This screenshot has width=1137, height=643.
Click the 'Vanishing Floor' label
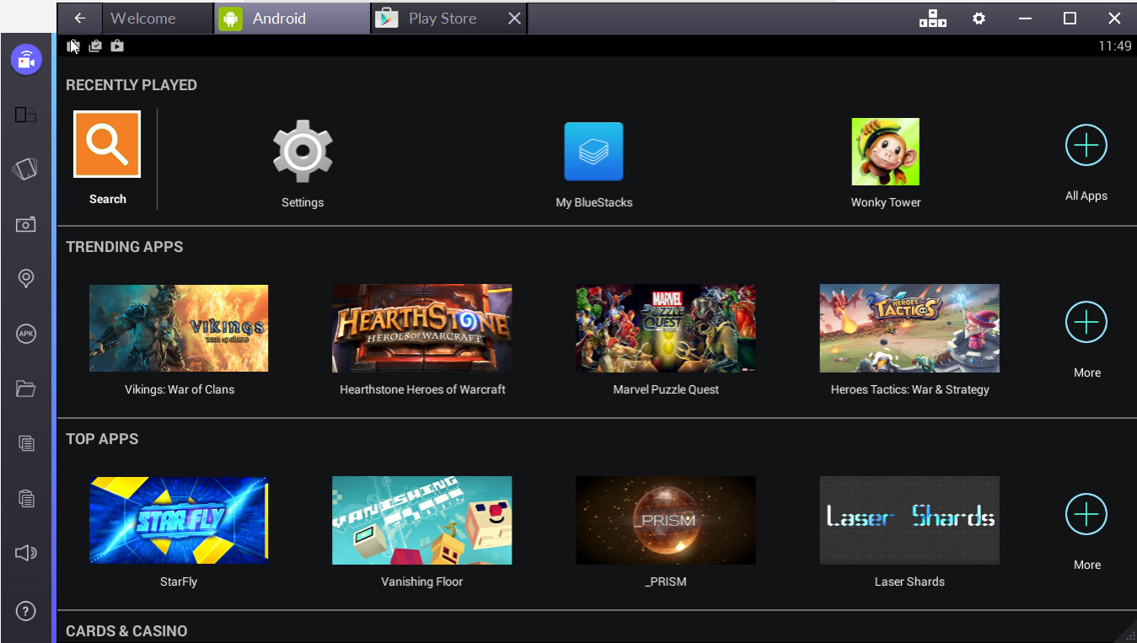pyautogui.click(x=422, y=581)
